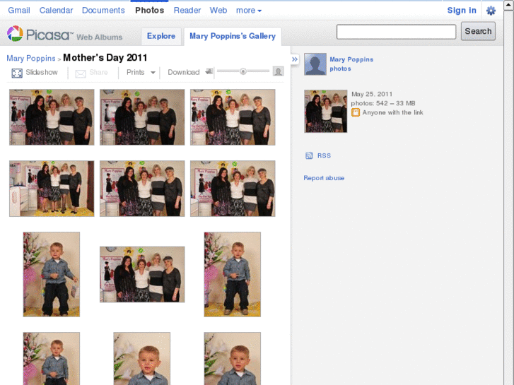Click 'Anyone with the link' text
This screenshot has width=514, height=385.
coord(392,113)
